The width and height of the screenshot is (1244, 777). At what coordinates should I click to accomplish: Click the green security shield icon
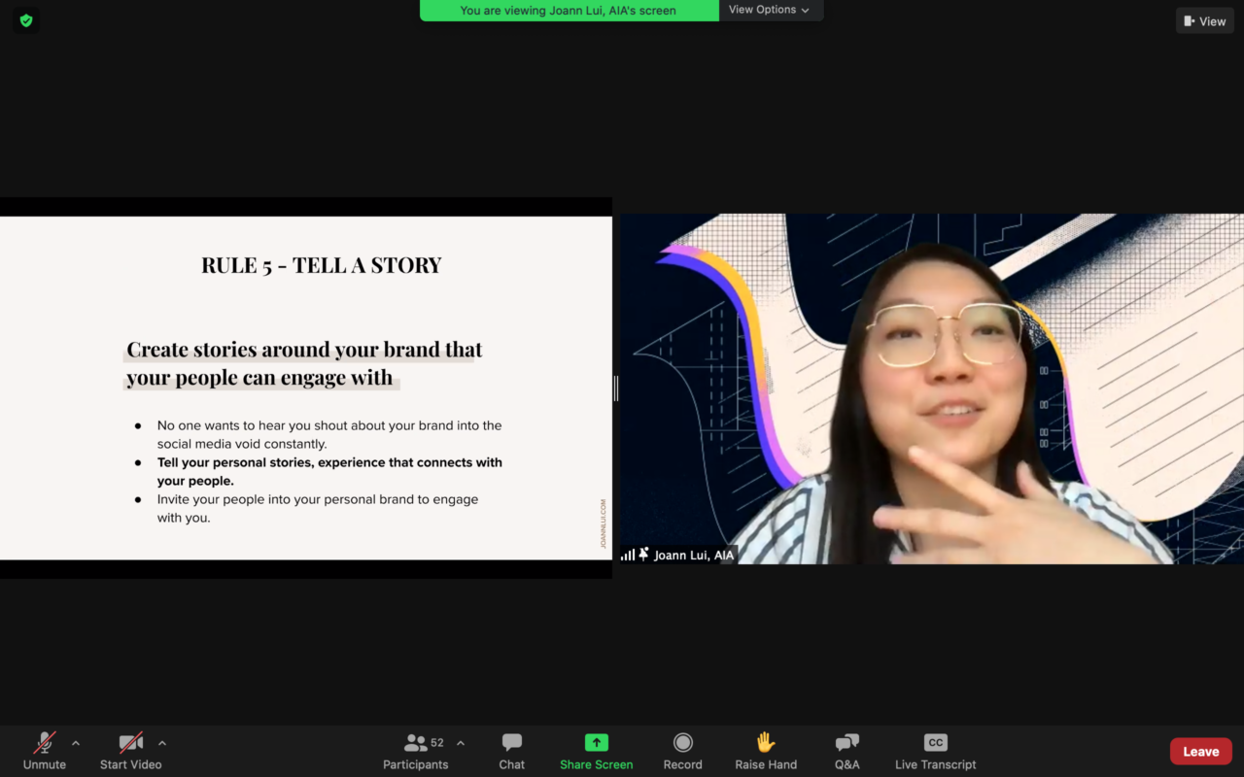tap(25, 19)
